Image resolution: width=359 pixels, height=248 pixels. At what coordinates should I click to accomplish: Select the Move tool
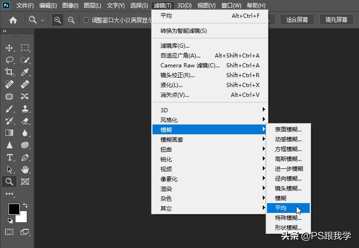point(9,48)
